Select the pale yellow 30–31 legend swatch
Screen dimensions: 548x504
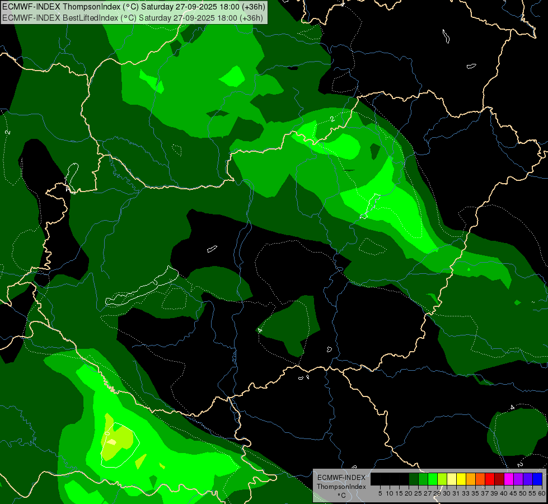point(453,479)
